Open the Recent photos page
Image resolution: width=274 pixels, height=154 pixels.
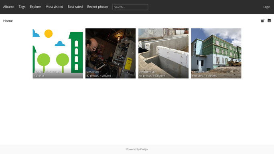(x=97, y=7)
